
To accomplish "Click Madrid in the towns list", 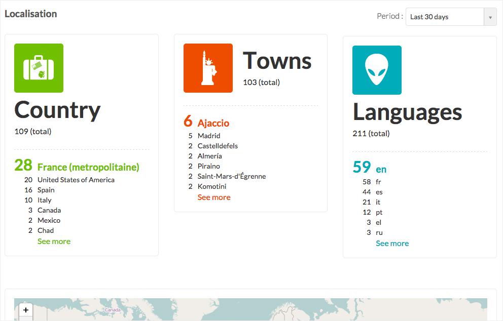I will [209, 136].
